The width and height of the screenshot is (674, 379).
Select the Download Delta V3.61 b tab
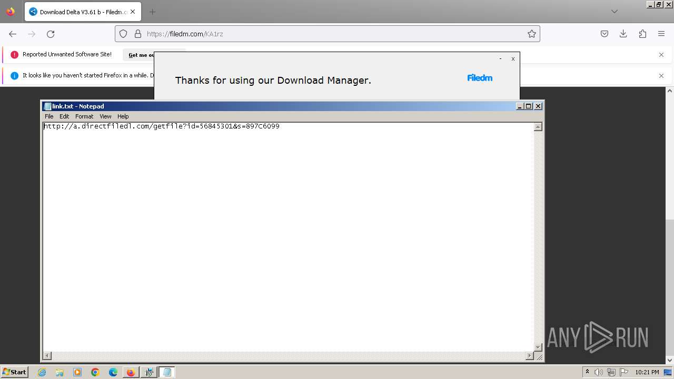(x=83, y=12)
